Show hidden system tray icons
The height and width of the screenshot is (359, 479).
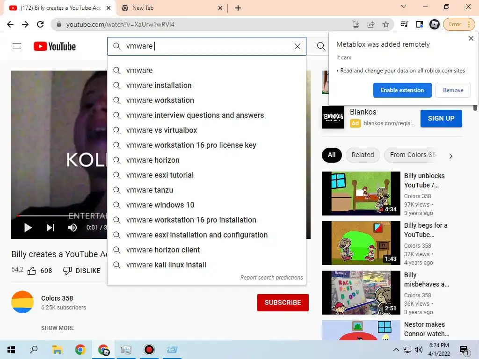point(396,350)
